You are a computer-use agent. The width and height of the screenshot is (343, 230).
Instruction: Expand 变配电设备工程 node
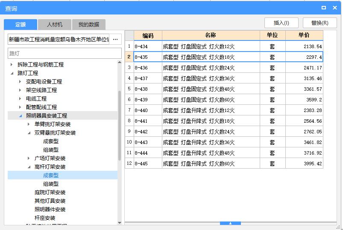click(20, 82)
